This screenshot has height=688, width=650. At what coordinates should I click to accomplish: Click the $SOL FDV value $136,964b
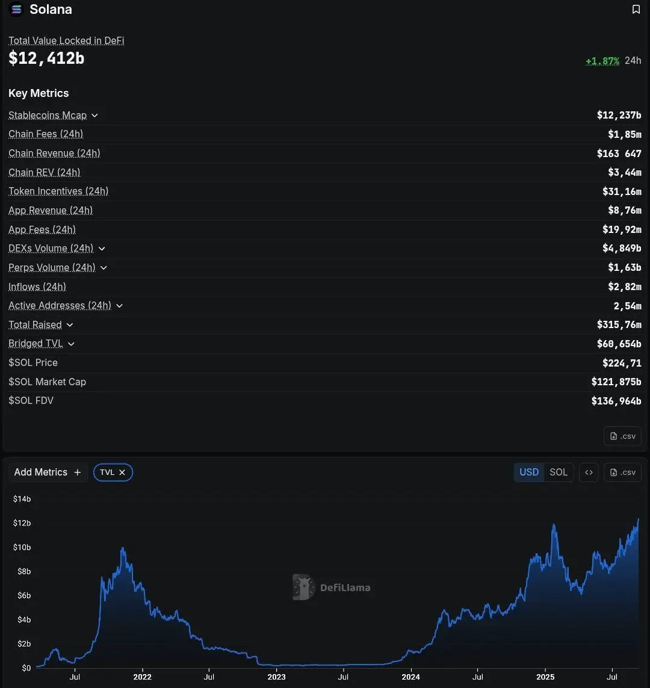(616, 401)
